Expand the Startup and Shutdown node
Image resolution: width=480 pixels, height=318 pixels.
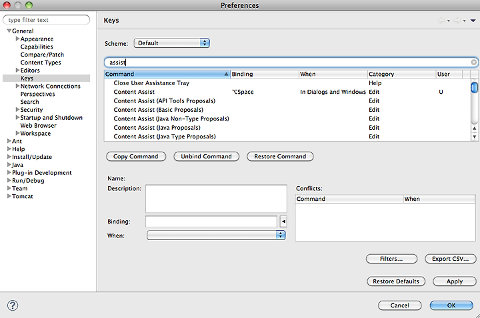click(17, 118)
